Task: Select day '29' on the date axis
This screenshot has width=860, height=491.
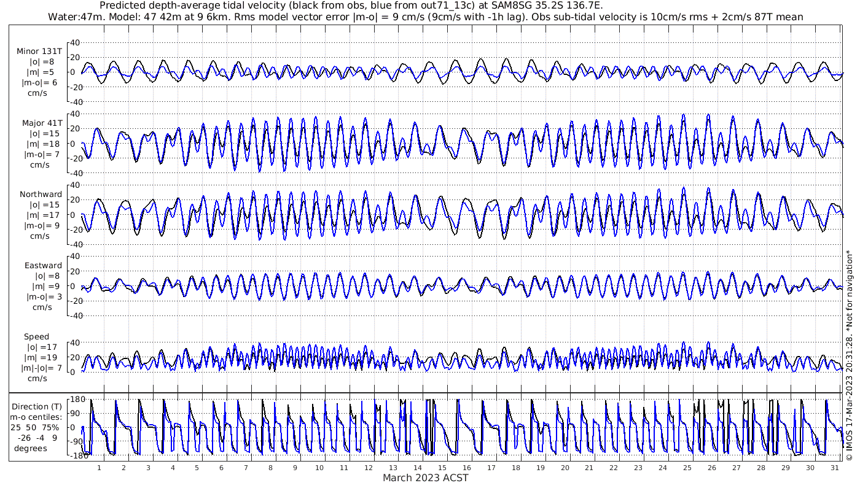Action: (x=785, y=468)
